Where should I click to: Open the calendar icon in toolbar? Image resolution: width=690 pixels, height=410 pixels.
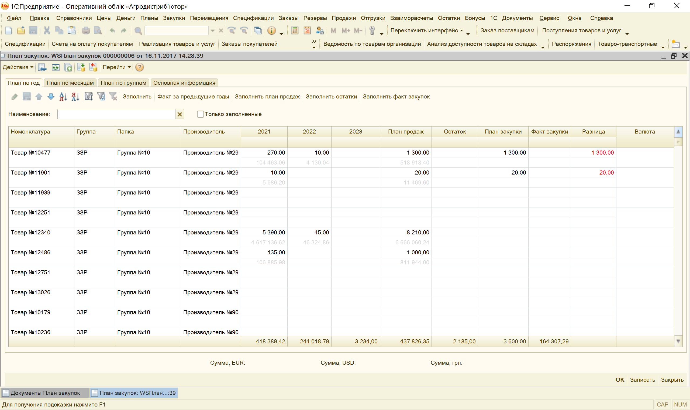(307, 30)
